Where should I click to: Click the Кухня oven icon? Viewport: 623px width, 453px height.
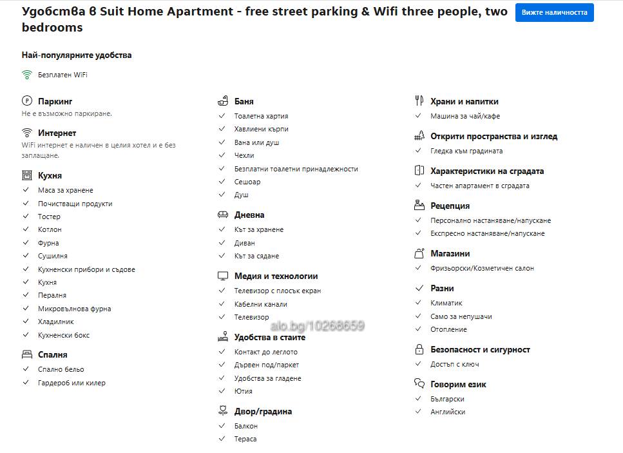click(26, 175)
